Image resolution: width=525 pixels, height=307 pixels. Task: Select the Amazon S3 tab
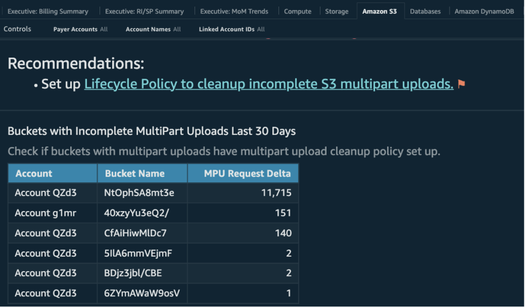(379, 11)
